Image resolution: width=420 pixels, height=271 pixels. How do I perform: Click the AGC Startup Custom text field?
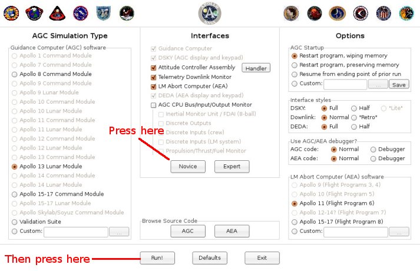pyautogui.click(x=345, y=84)
